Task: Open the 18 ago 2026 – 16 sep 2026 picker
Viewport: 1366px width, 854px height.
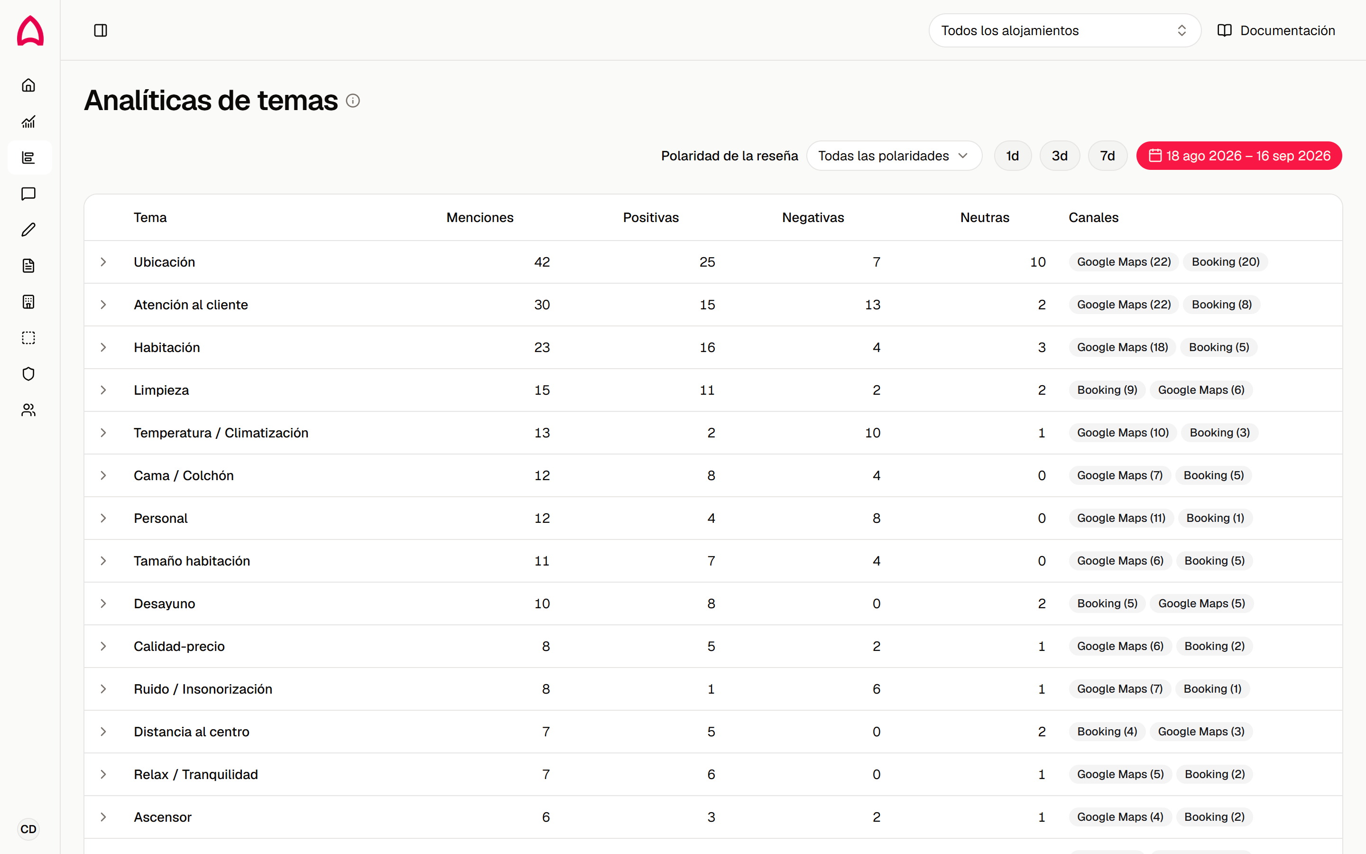Action: point(1239,156)
